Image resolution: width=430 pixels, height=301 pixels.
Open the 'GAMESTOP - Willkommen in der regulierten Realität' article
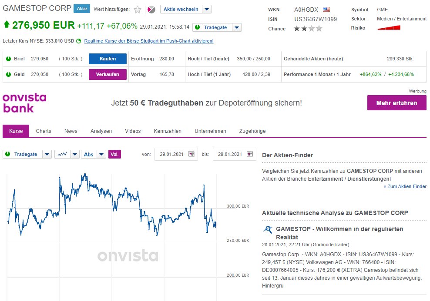[x=339, y=233]
